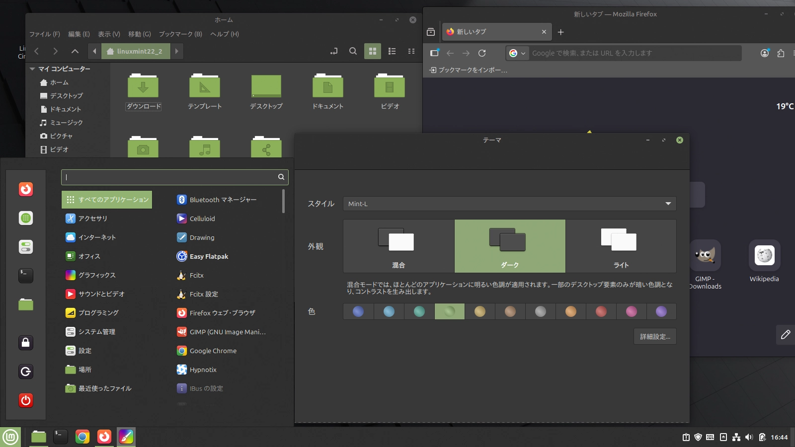795x447 pixels.
Task: Select すべてのアプリケーション category
Action: 107,200
